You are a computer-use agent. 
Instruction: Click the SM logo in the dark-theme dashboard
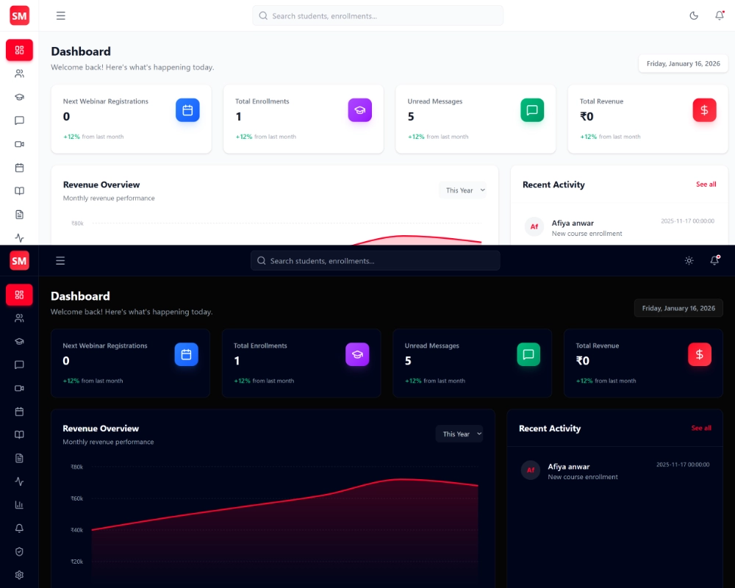click(x=19, y=261)
